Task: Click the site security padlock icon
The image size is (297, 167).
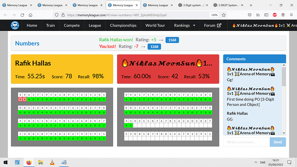Action: coord(63,15)
